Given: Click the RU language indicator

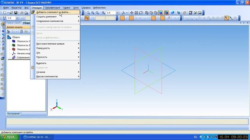Looking at the screenshot, I should [195, 137].
